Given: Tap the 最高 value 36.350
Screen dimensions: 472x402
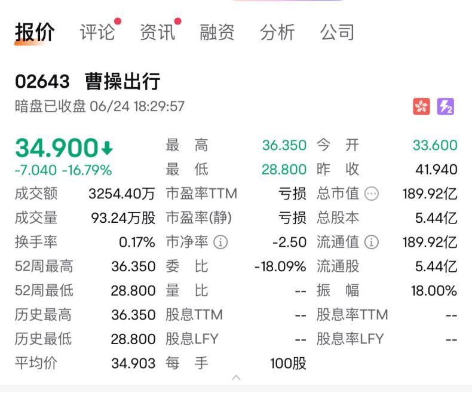Looking at the screenshot, I should [284, 145].
